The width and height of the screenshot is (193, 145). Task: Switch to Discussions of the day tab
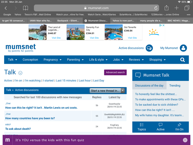149,85
